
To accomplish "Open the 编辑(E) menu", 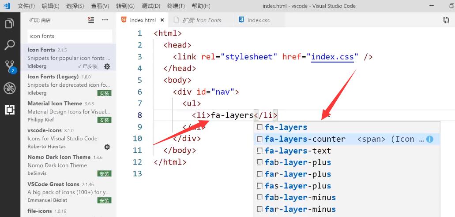I will [50, 6].
